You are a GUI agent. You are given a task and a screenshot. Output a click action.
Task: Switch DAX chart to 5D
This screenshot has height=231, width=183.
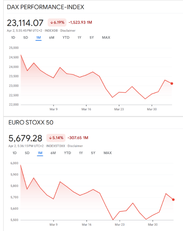pyautogui.click(x=26, y=37)
